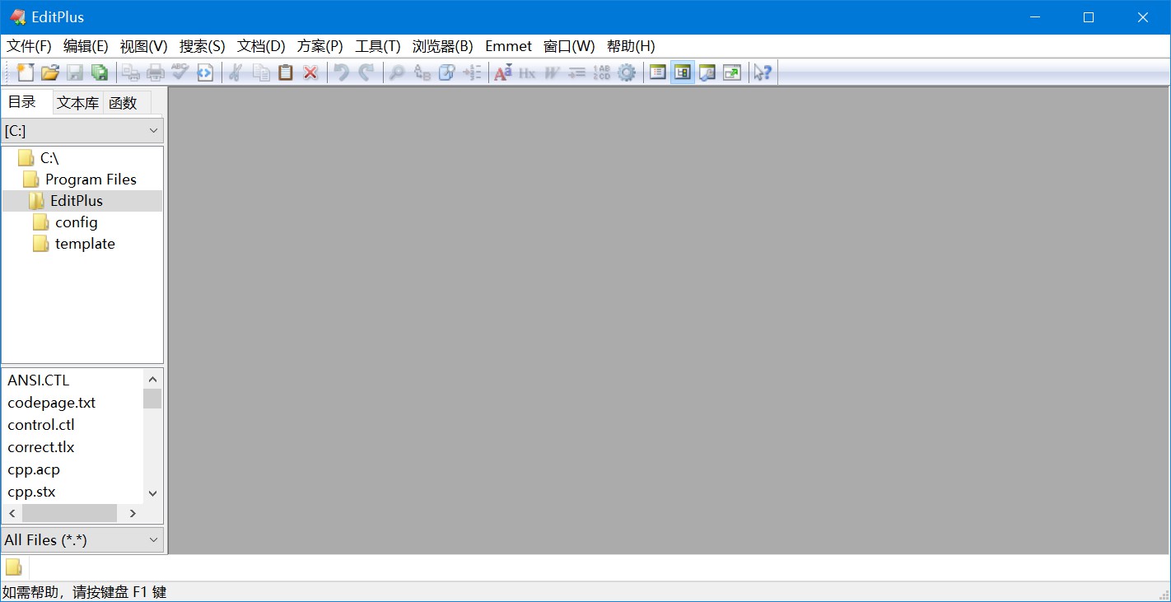
Task: Toggle Word Wrap W icon
Action: 552,72
